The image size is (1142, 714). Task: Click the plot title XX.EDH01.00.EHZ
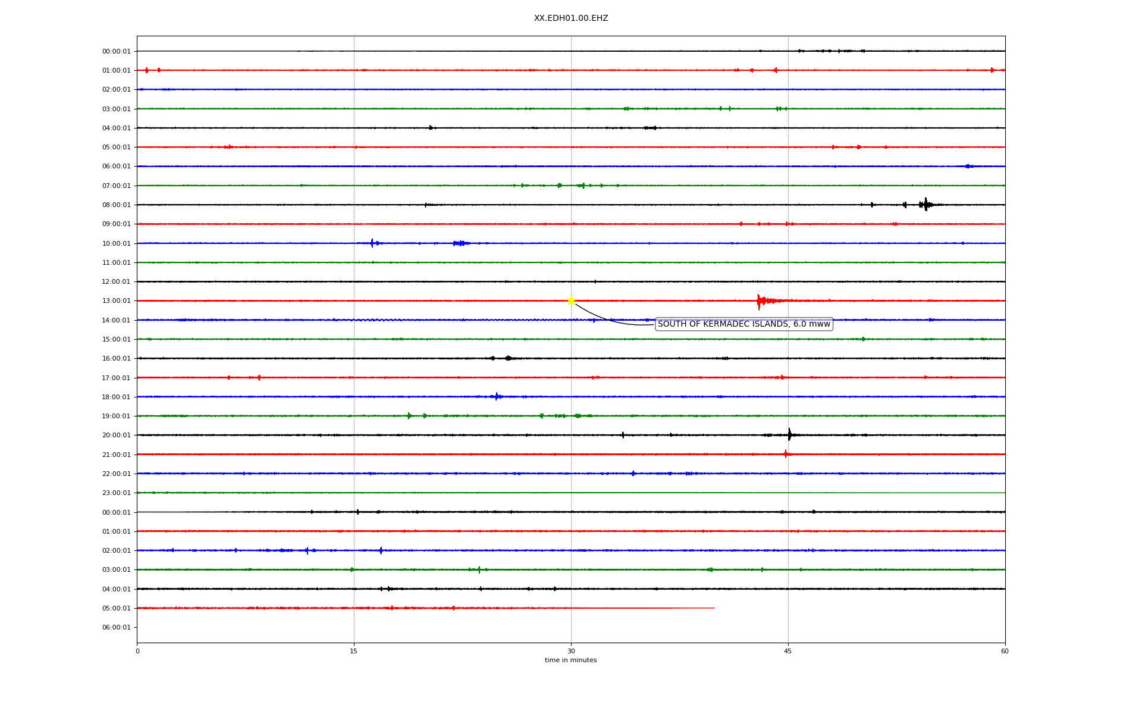pos(571,18)
